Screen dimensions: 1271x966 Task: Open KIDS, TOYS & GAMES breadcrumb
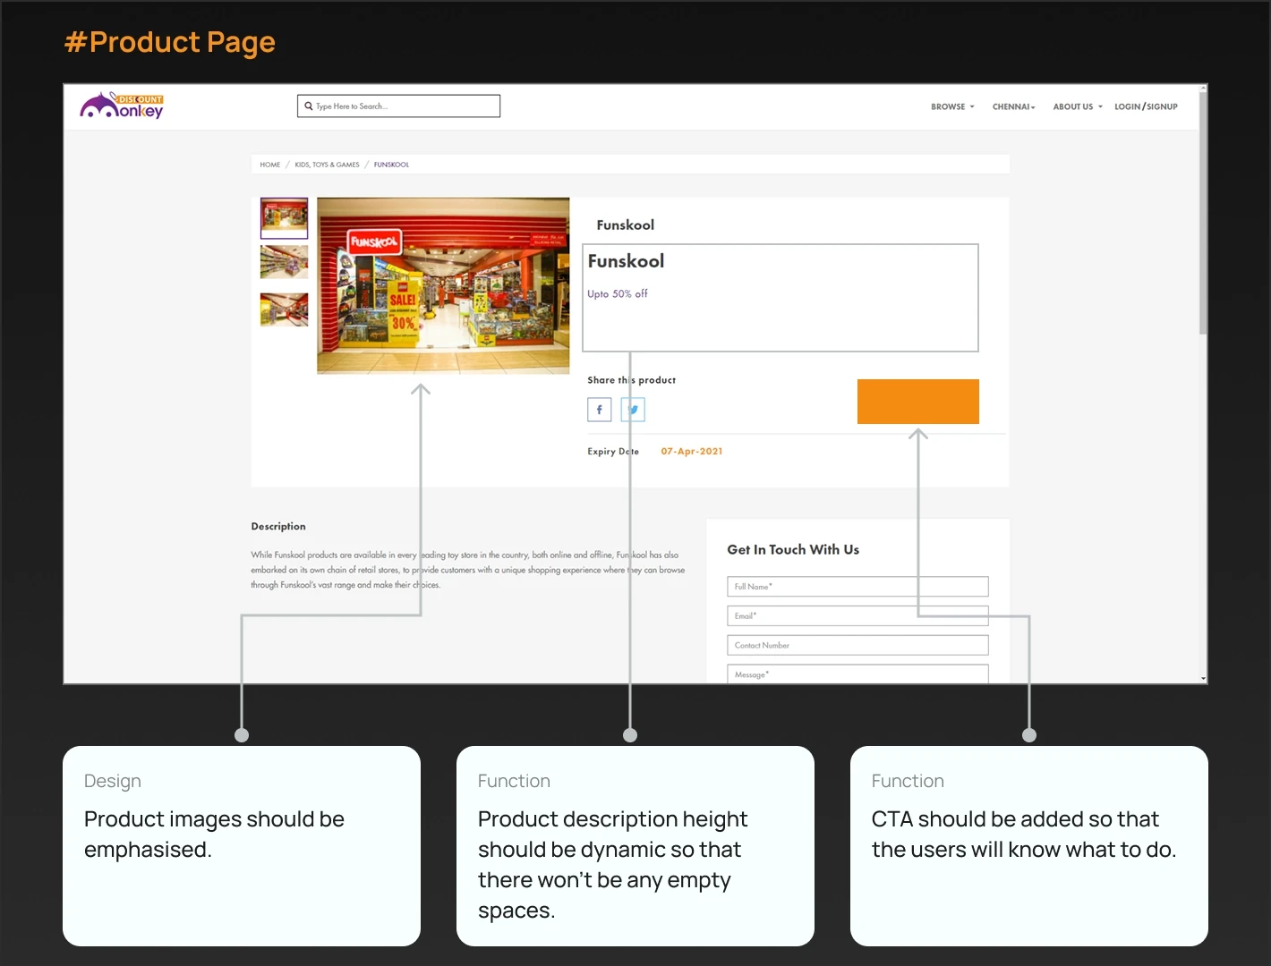(x=327, y=165)
